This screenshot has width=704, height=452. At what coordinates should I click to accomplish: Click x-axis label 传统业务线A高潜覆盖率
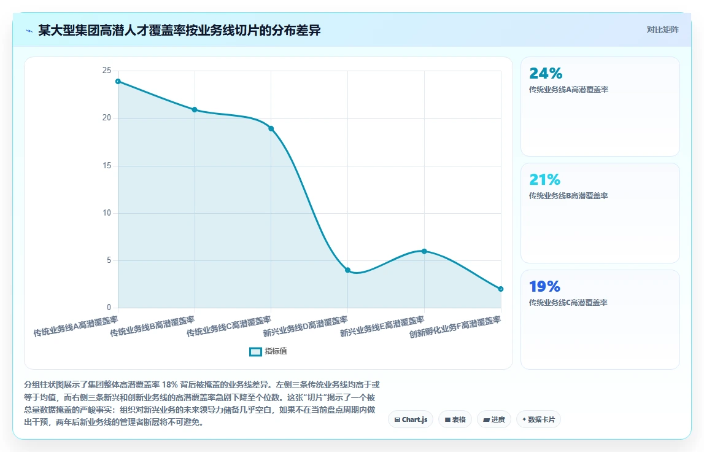click(76, 326)
